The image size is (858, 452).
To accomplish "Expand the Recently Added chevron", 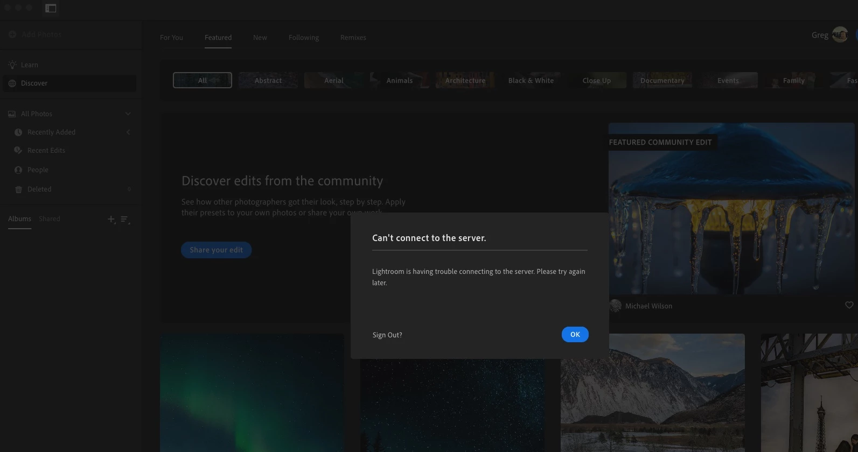I will point(128,132).
